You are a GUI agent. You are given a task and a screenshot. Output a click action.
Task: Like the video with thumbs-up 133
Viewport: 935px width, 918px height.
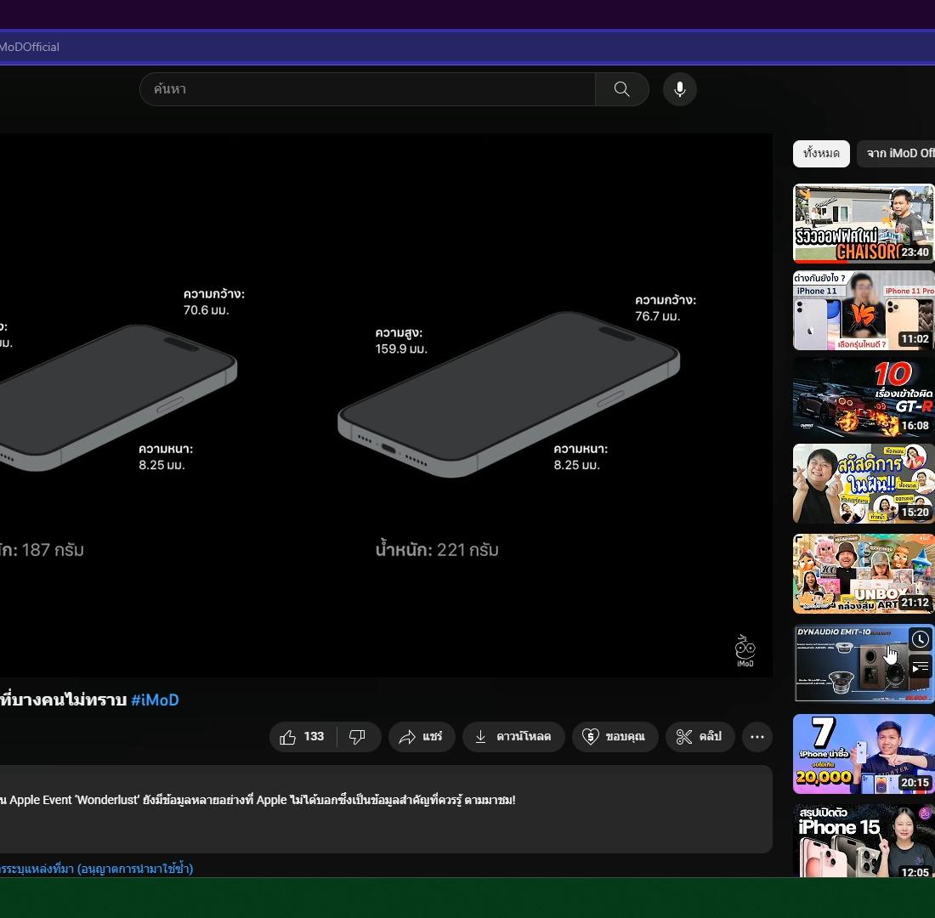tap(303, 737)
